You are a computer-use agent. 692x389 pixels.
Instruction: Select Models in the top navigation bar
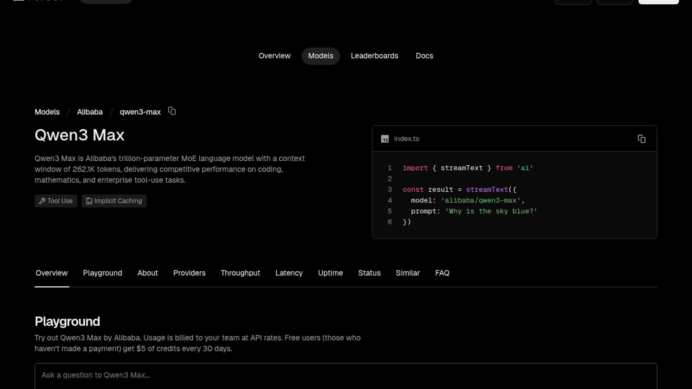pos(321,56)
